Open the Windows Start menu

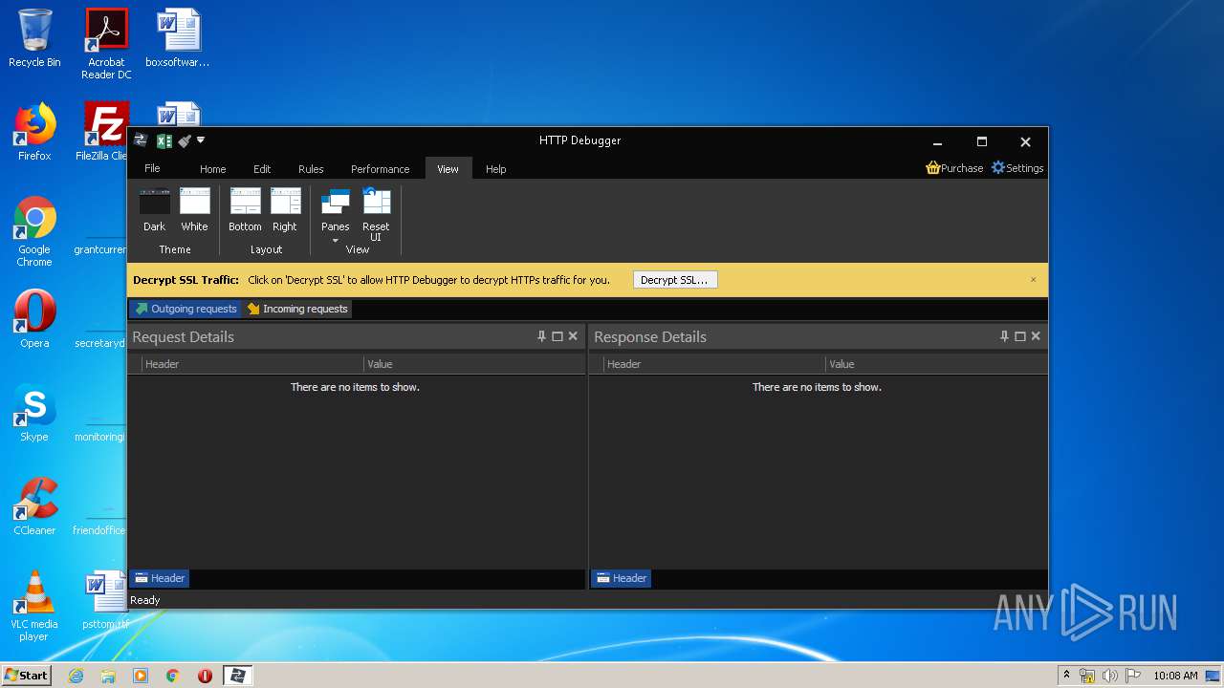[26, 675]
